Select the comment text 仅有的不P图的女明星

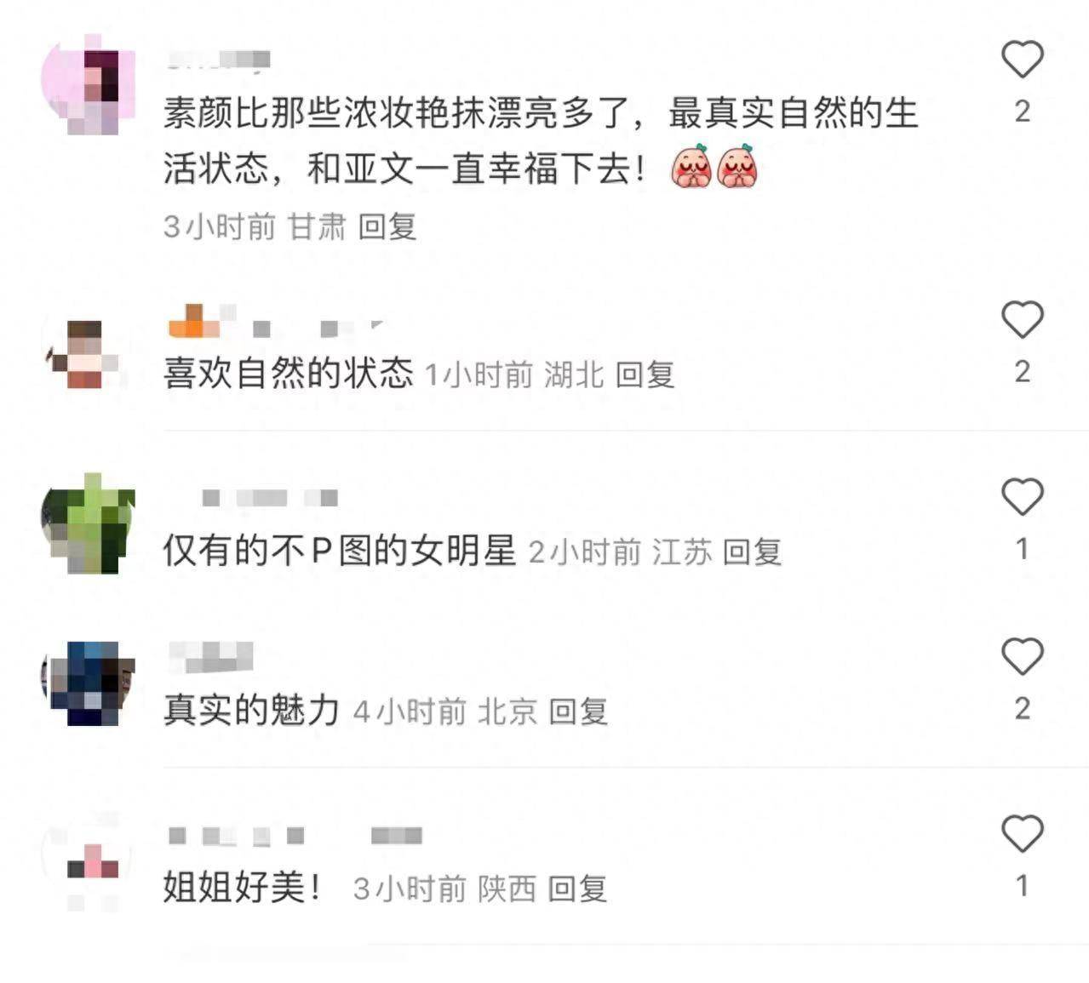click(340, 552)
